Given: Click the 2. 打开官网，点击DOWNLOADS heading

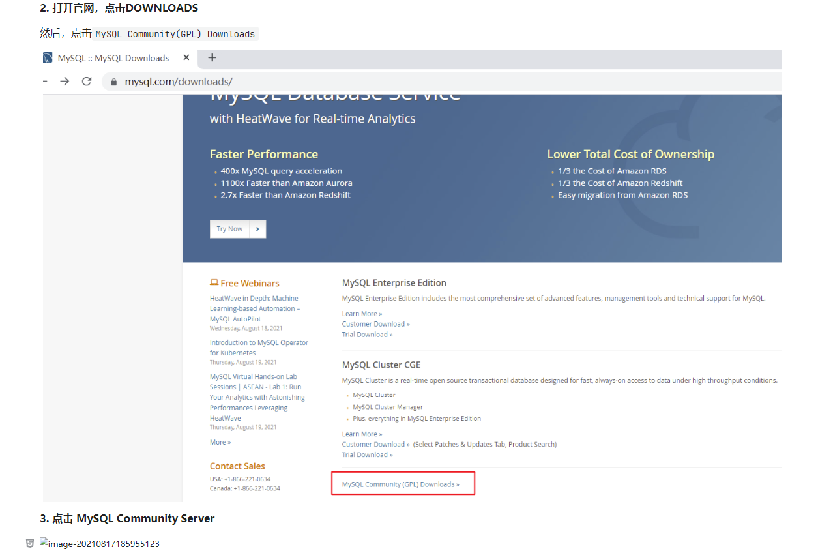Looking at the screenshot, I should tap(119, 8).
